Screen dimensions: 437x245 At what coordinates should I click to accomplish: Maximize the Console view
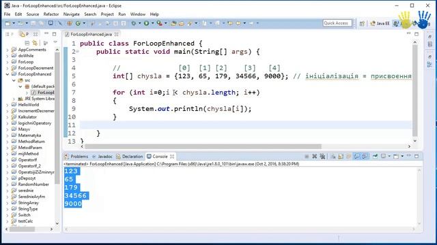pos(417,156)
